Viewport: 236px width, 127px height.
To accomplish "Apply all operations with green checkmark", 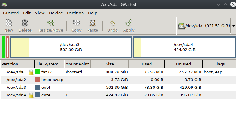I will [x=129, y=23].
